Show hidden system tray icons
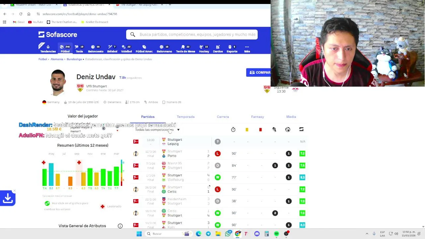425x239 pixels. (367, 234)
